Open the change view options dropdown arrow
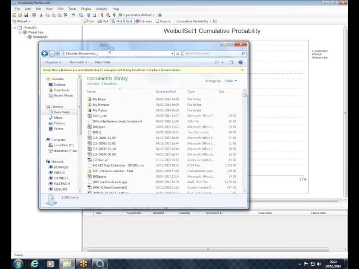Viewport: 359px width, 269px height. coord(222,62)
